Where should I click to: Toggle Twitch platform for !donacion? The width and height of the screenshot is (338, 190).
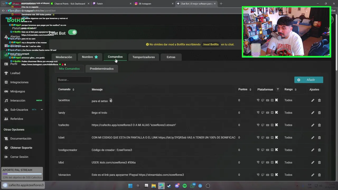coord(263,175)
